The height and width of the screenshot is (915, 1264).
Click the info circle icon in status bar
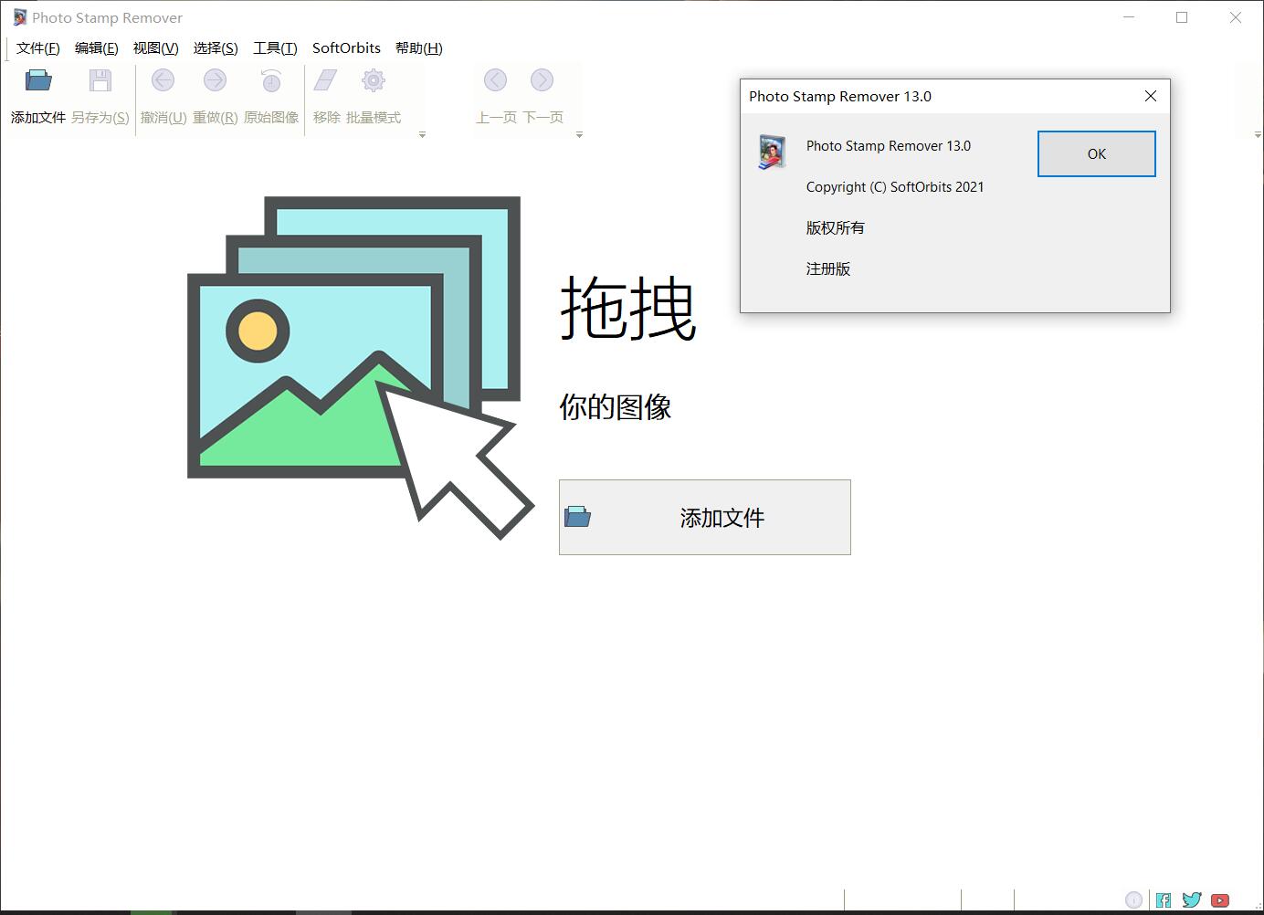click(x=1133, y=900)
